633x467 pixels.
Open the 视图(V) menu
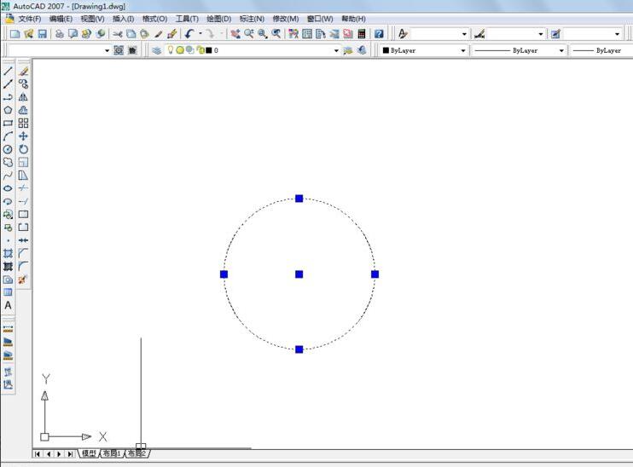(92, 19)
